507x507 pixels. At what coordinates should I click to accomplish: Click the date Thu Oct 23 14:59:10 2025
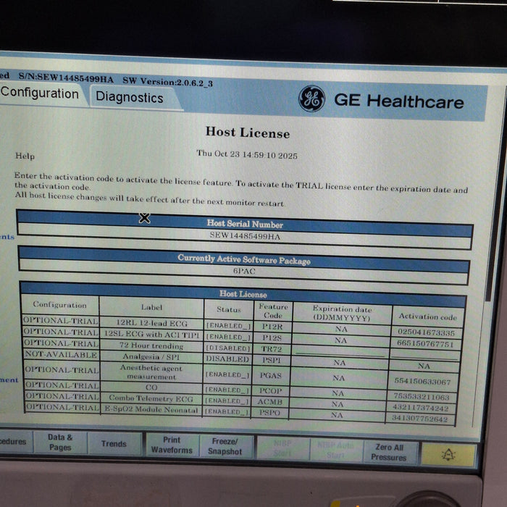pos(247,154)
